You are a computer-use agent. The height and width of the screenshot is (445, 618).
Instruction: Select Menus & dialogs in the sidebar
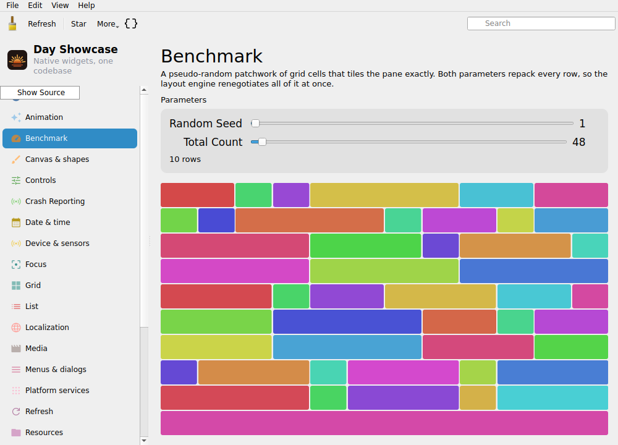pyautogui.click(x=70, y=370)
